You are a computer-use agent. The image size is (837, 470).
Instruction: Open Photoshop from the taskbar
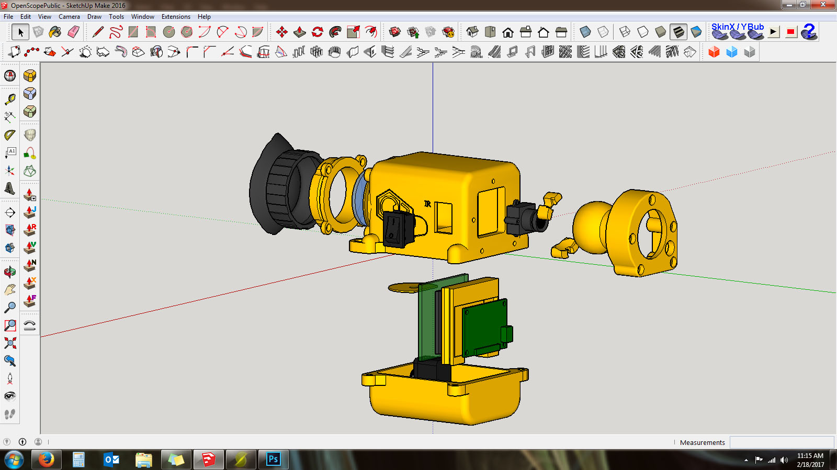pyautogui.click(x=273, y=460)
